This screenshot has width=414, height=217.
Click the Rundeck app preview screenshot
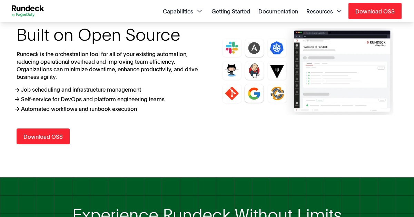(x=342, y=71)
